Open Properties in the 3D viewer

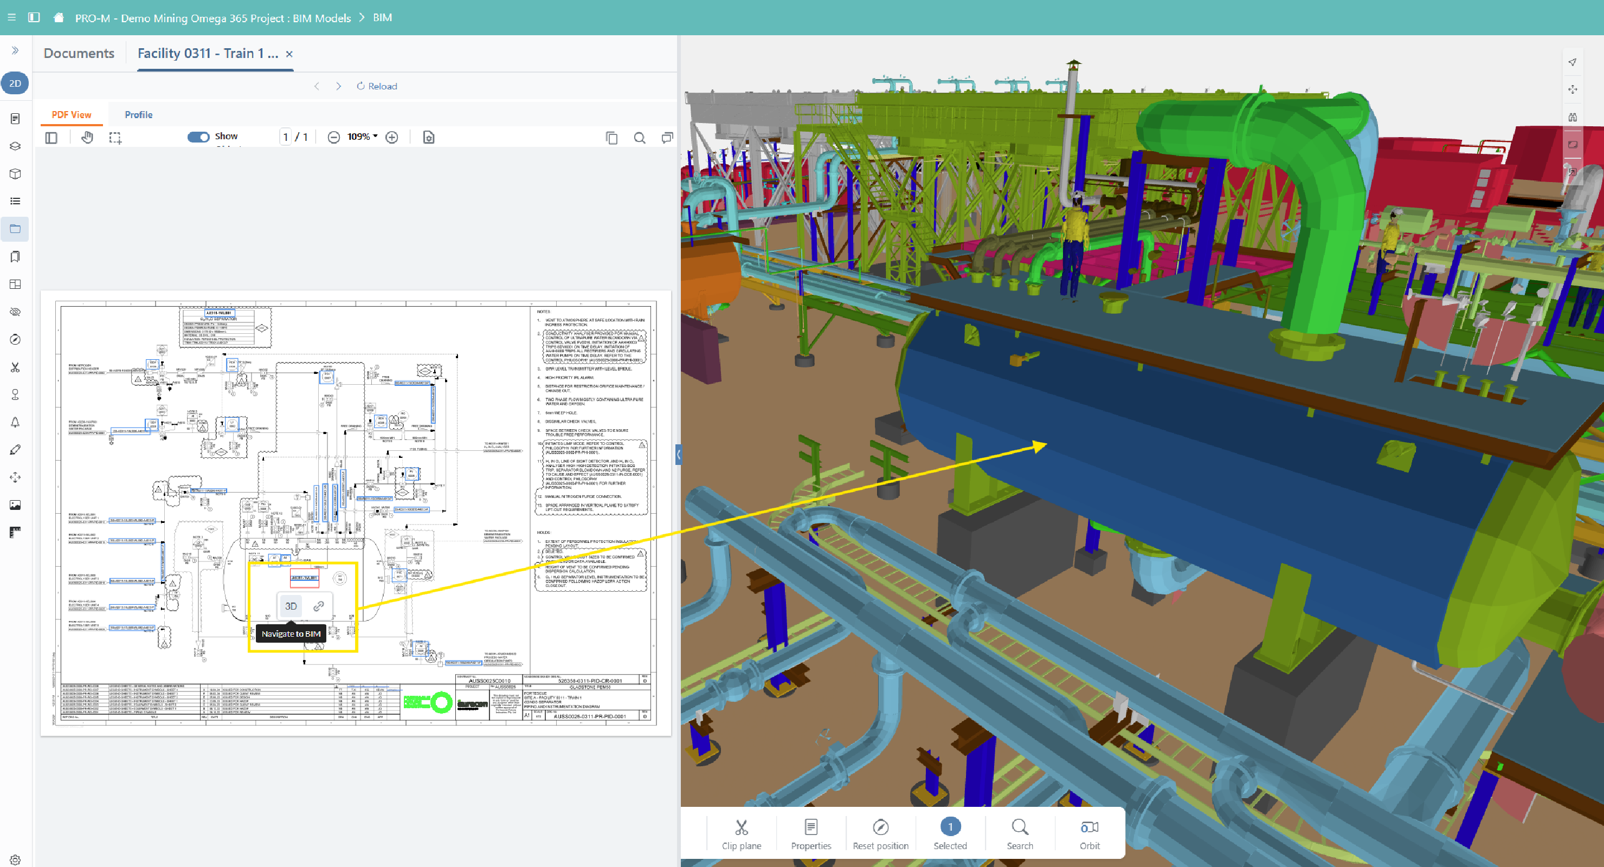click(x=811, y=834)
